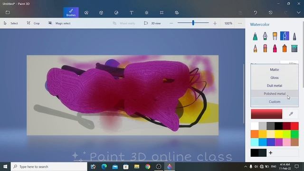
Task: Select the Eraser tool
Action: [265, 48]
